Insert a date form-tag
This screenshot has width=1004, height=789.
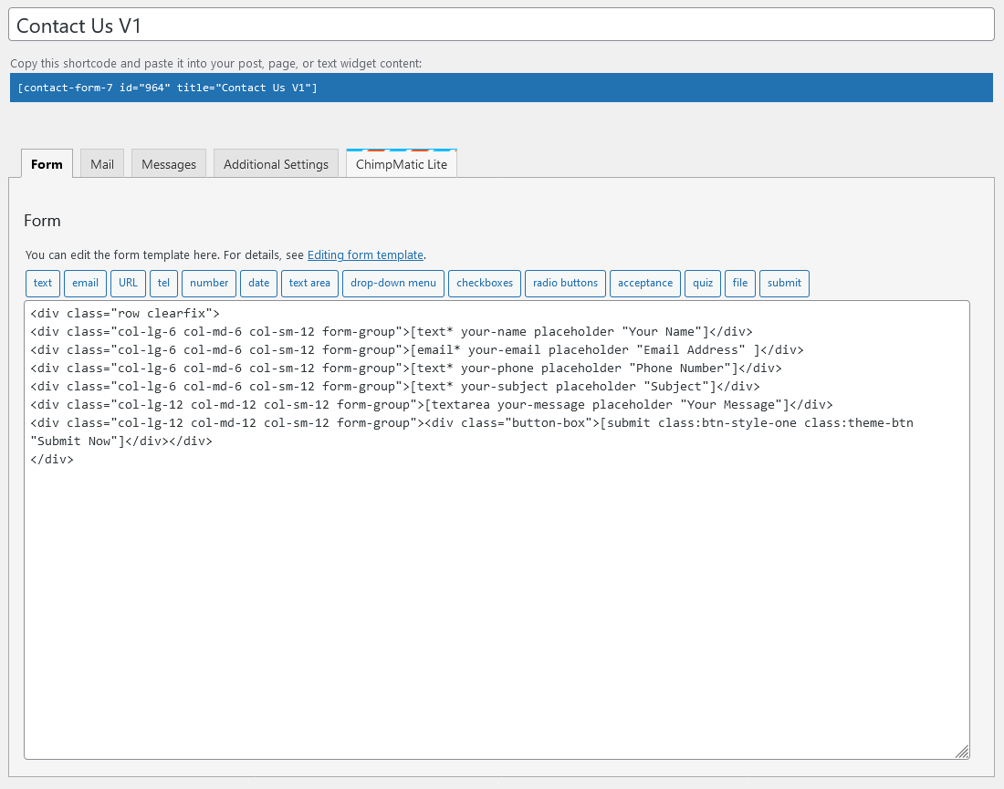point(258,283)
